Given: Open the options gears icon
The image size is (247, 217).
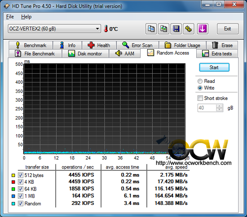Looking at the screenshot, I should tap(189, 29).
